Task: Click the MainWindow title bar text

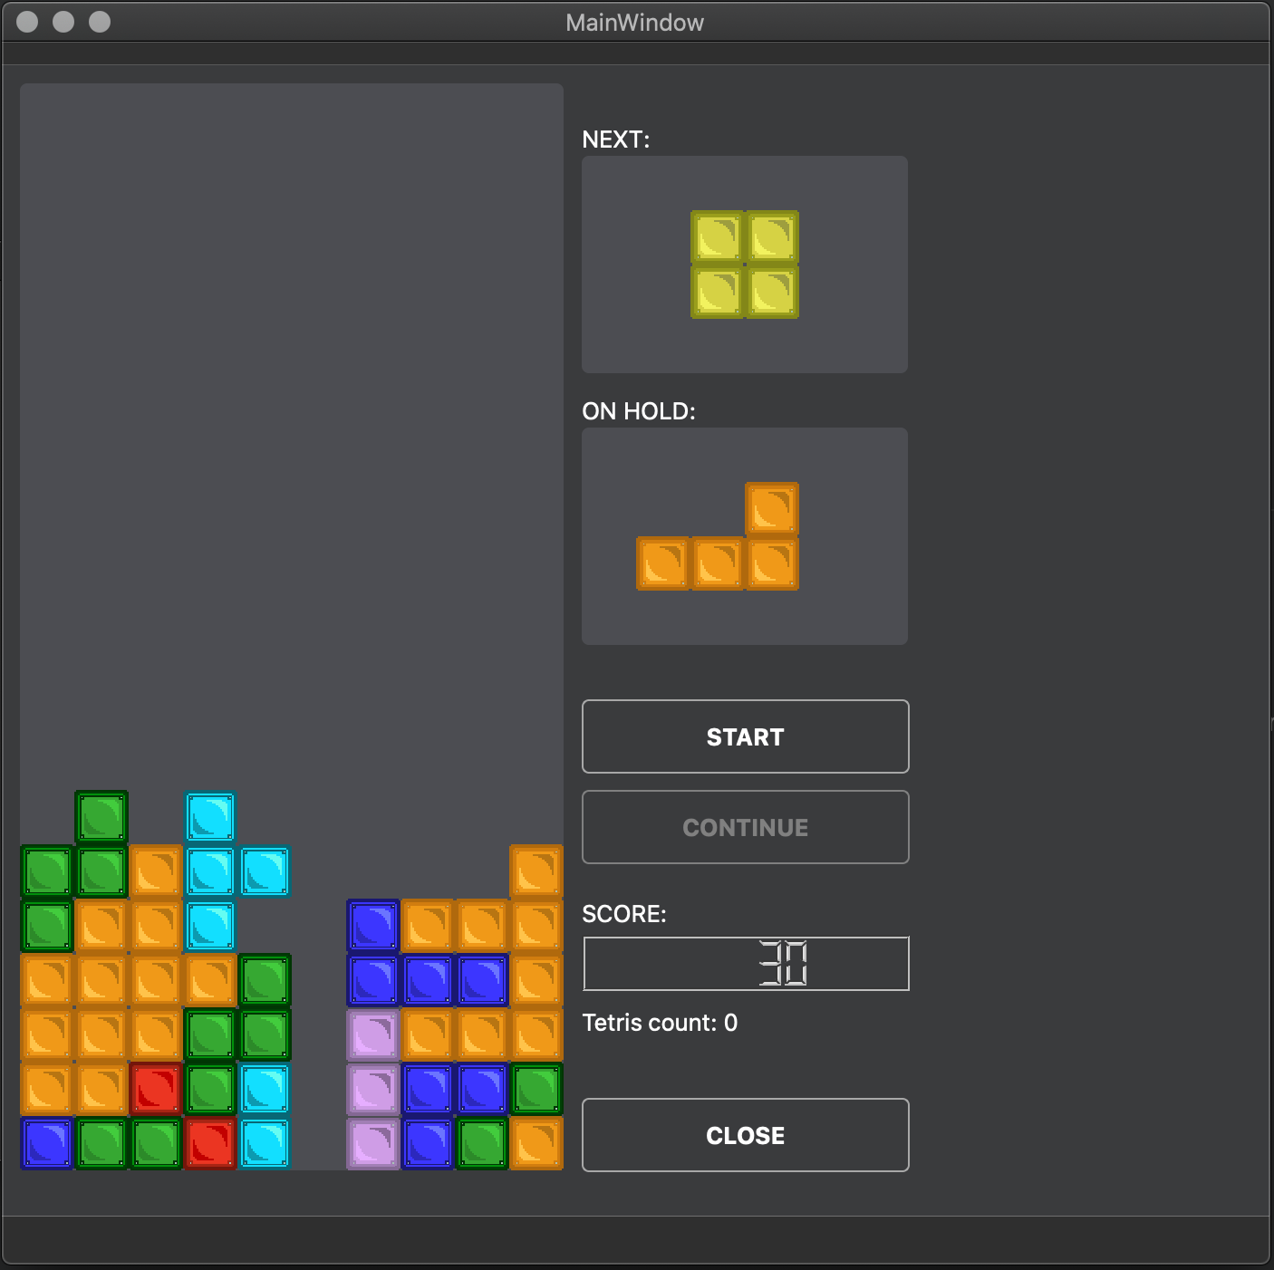Action: [634, 22]
